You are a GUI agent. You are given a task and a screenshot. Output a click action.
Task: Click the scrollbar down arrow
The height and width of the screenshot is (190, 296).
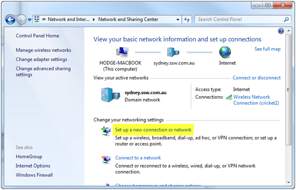[288, 182]
